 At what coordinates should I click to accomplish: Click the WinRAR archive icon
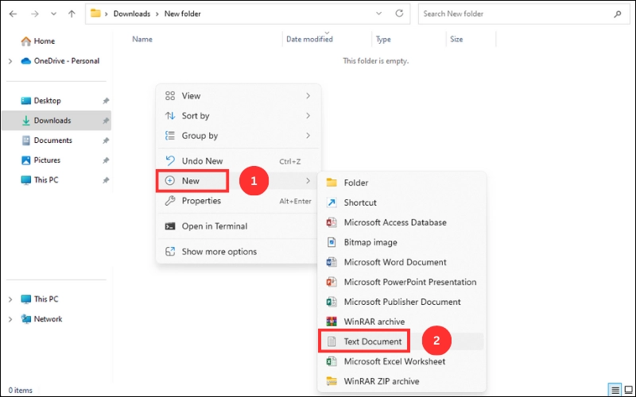(x=332, y=322)
